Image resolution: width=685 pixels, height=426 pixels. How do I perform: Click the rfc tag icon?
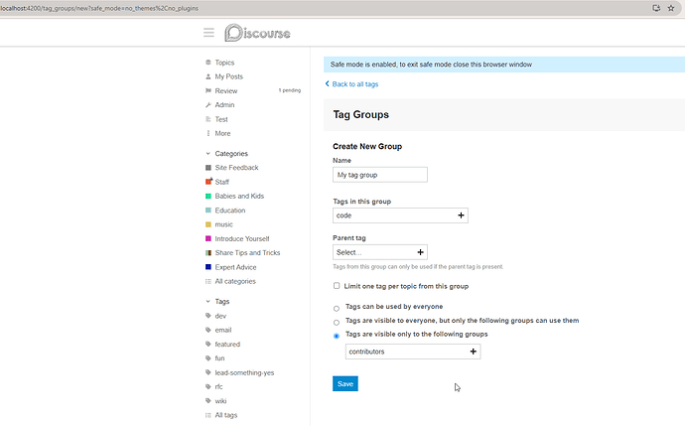click(x=208, y=386)
